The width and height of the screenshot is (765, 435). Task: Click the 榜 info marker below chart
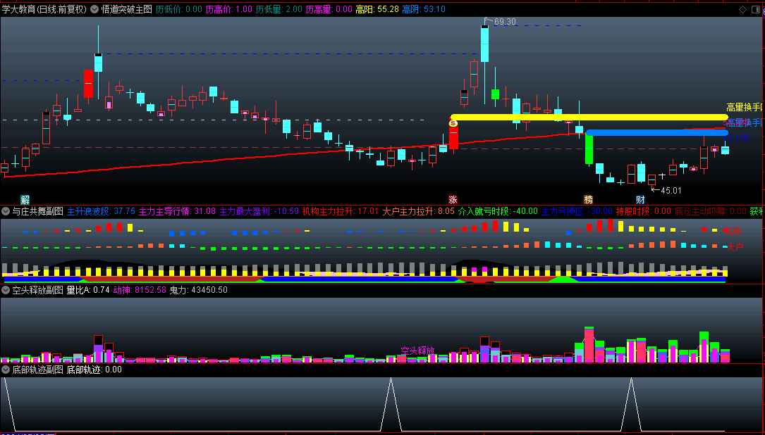589,199
